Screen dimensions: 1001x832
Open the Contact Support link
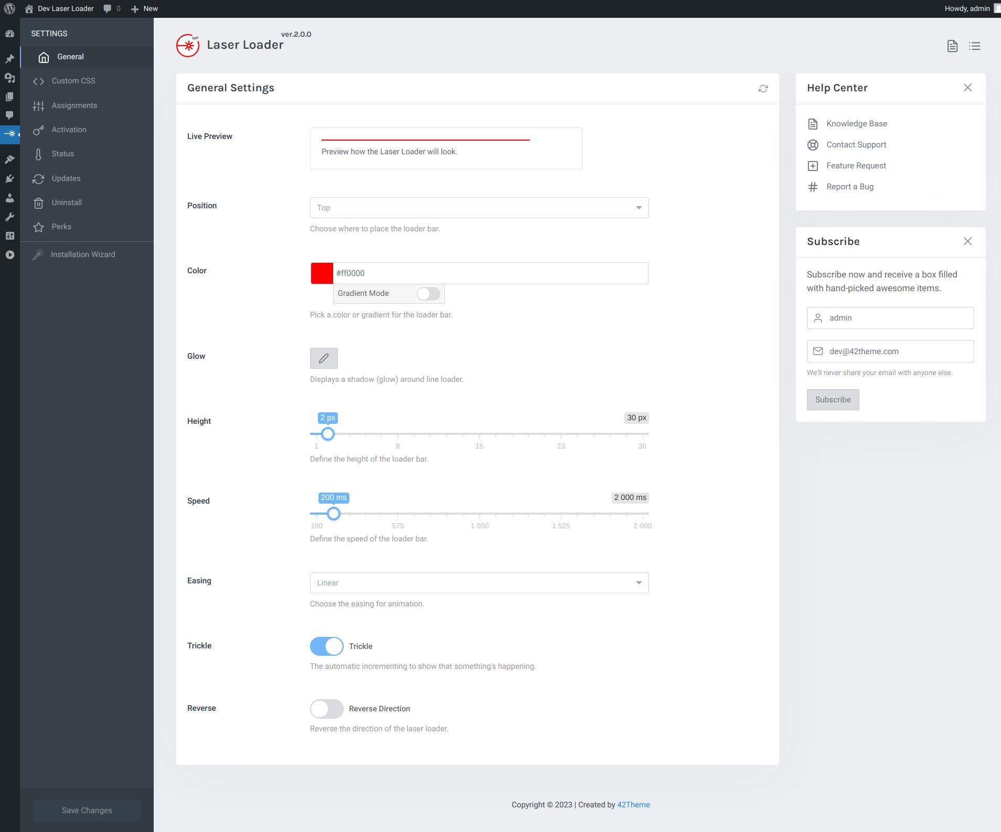856,145
